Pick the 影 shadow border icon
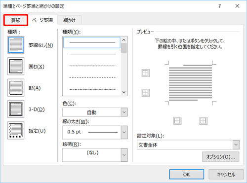Image resolution: width=247 pixels, height=183 pixels. pos(16,88)
